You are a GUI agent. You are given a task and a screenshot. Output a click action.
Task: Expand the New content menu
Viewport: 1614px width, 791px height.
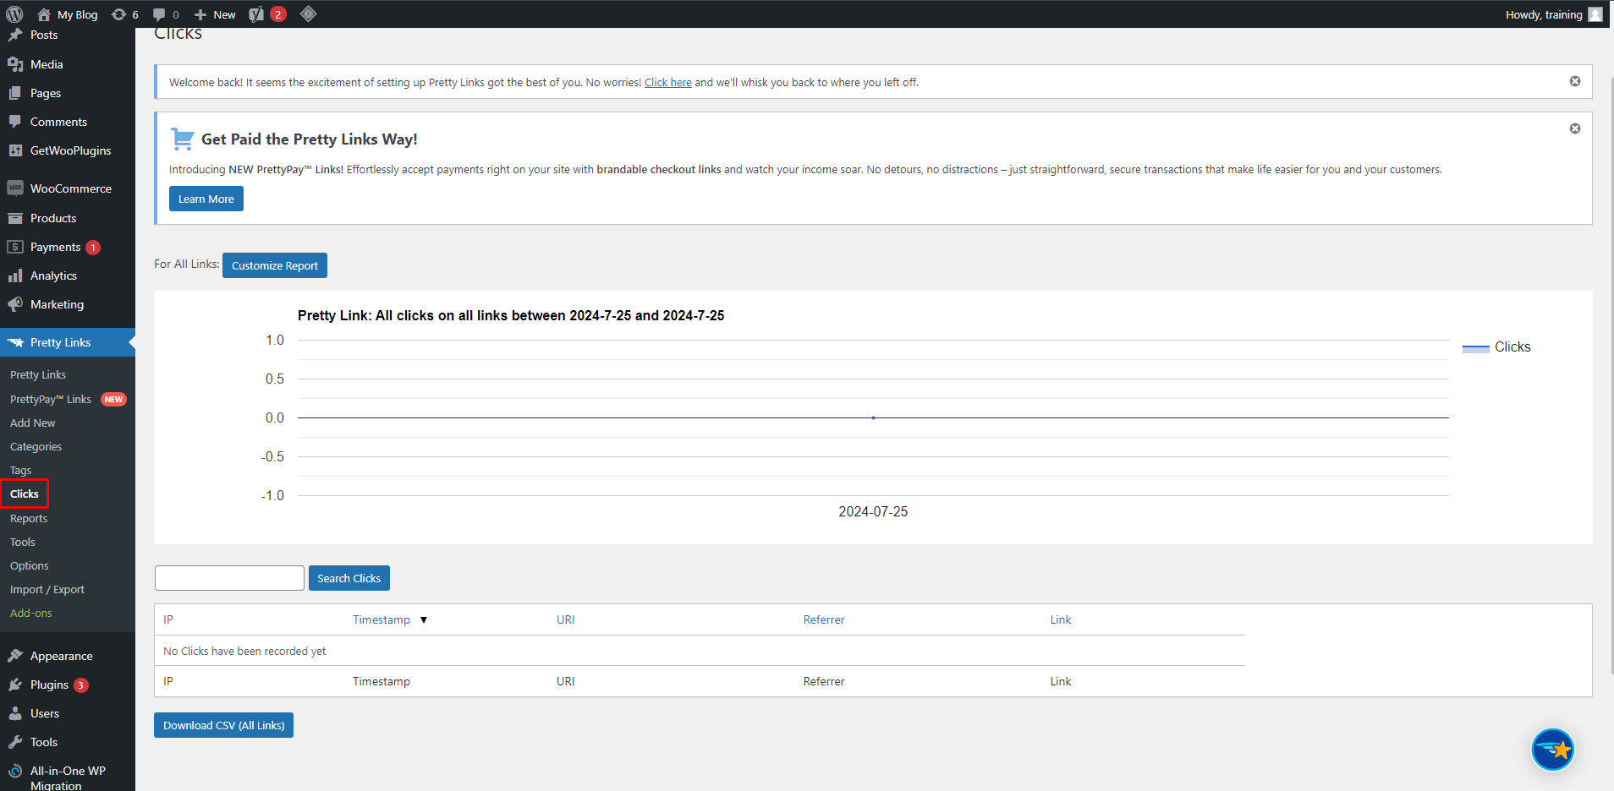(215, 14)
